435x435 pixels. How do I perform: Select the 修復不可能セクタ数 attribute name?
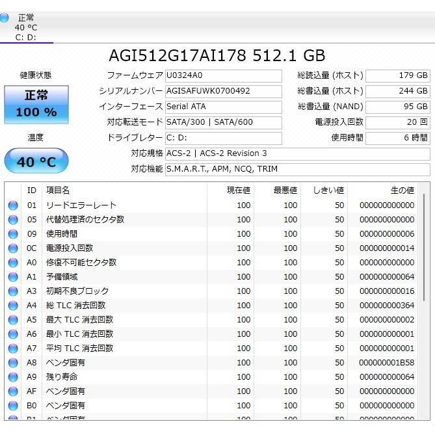81,263
